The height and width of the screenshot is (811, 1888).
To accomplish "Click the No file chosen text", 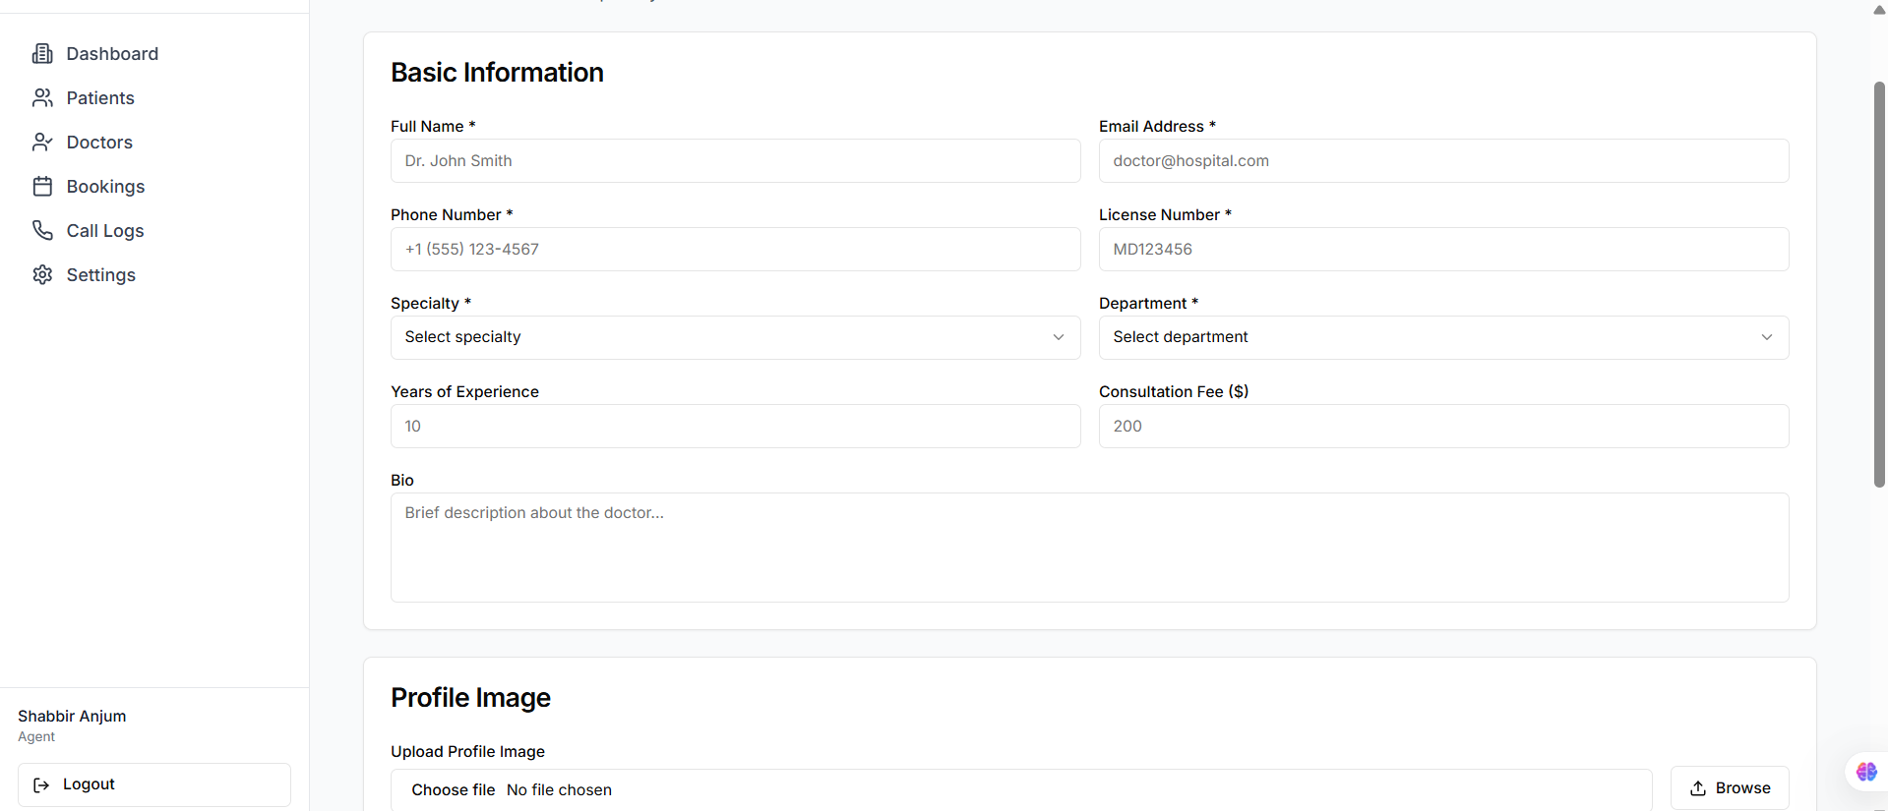I will coord(559,790).
